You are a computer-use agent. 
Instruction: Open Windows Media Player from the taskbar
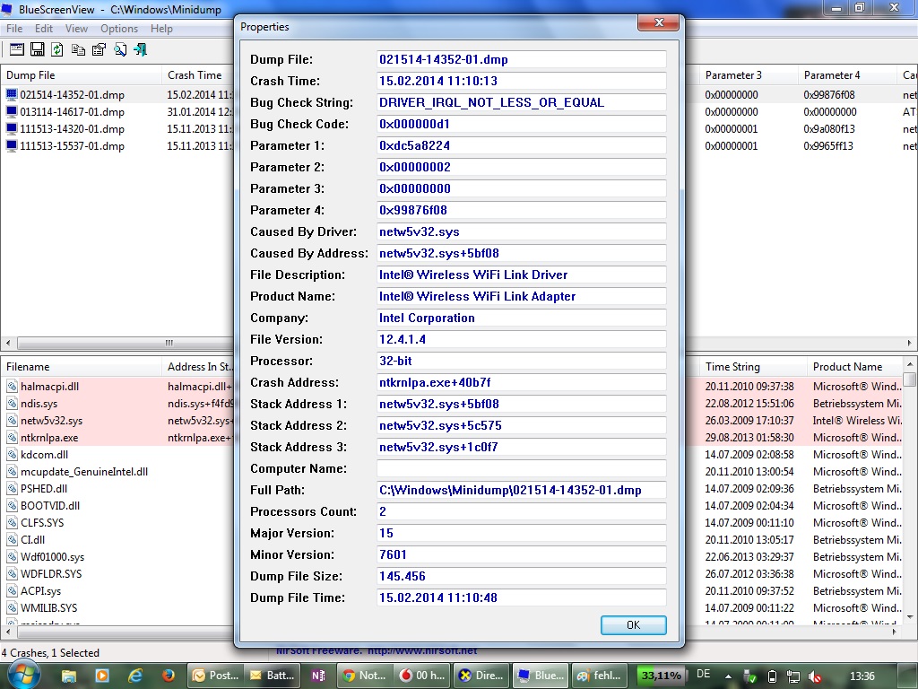click(x=102, y=676)
